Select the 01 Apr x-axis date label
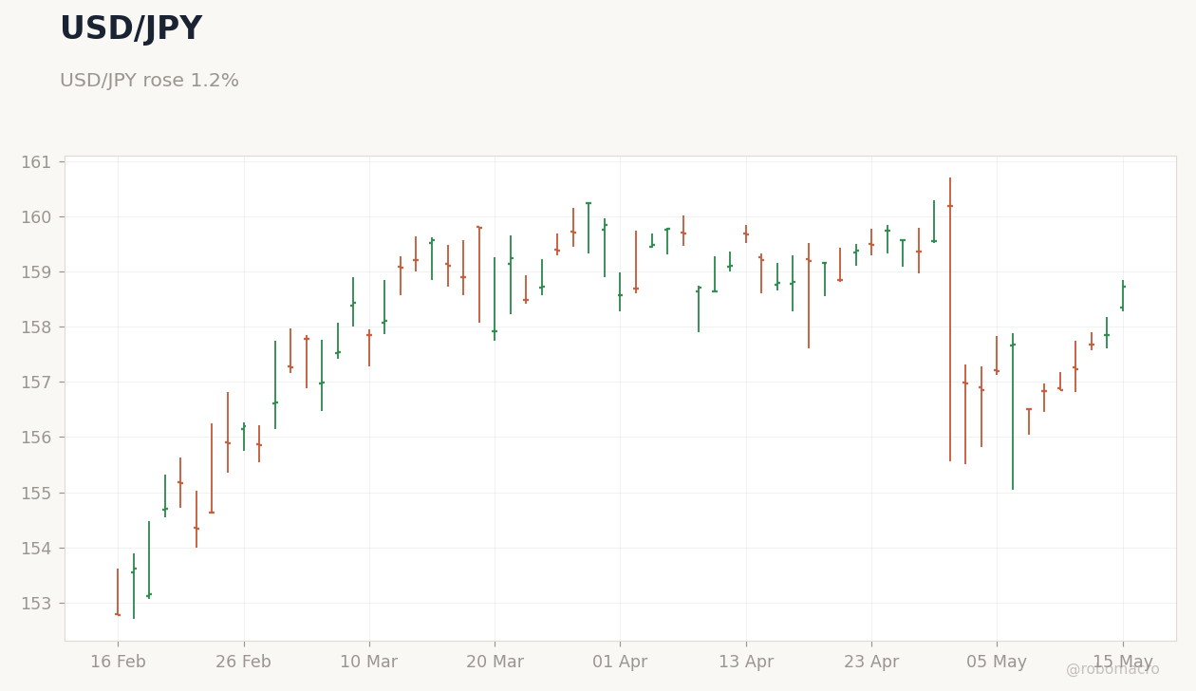Image resolution: width=1196 pixels, height=691 pixels. [620, 663]
